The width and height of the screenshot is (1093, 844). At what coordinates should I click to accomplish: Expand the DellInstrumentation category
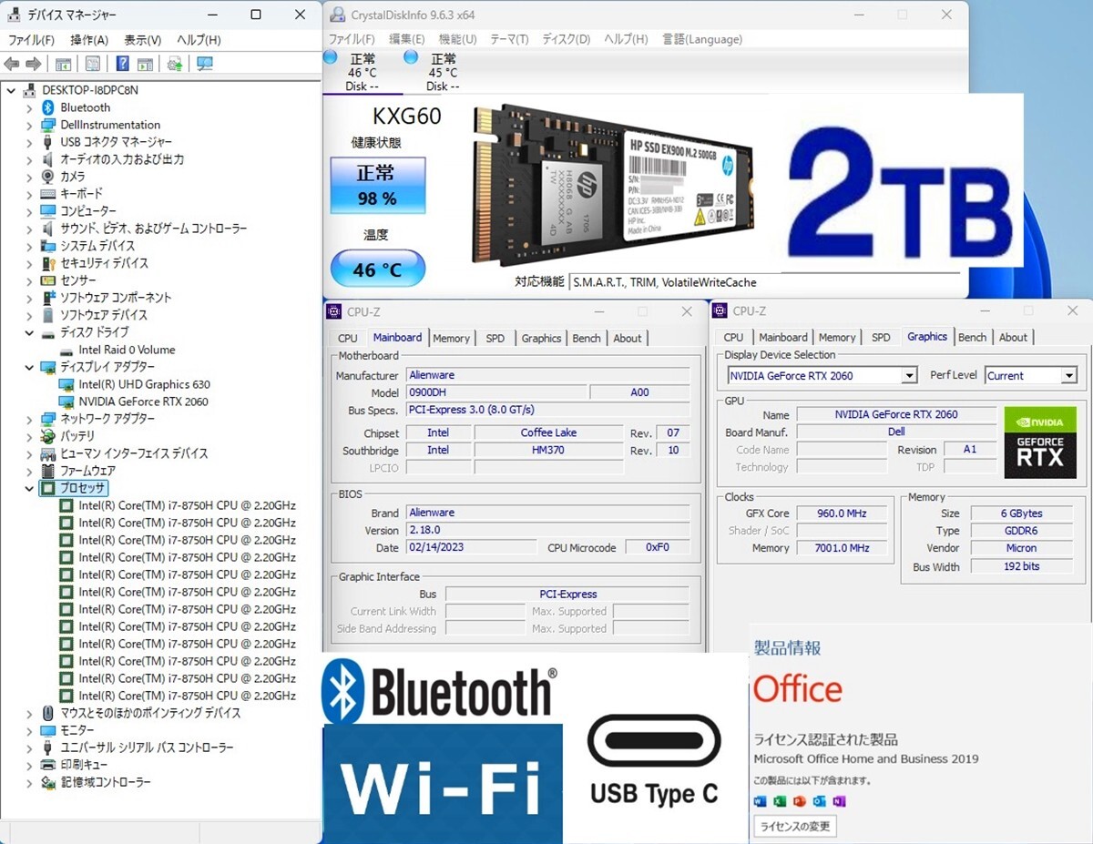point(28,125)
